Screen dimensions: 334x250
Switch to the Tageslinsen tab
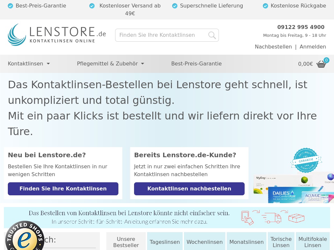click(165, 242)
